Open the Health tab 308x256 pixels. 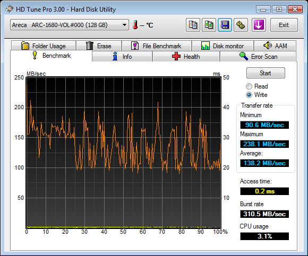186,57
